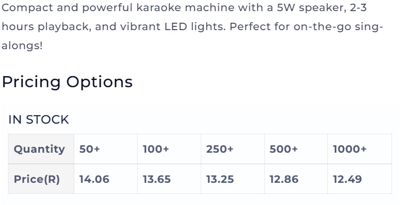Click the word Compact in description
401x205 pixels.
click(28, 7)
